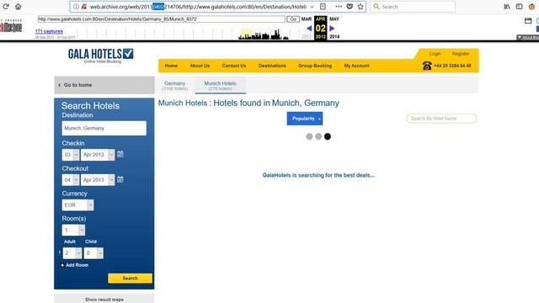Open the About Us menu item
539x303 pixels.
200,66
